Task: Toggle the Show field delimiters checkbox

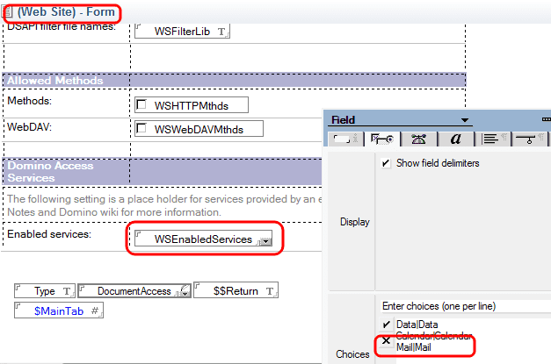Action: (x=387, y=163)
